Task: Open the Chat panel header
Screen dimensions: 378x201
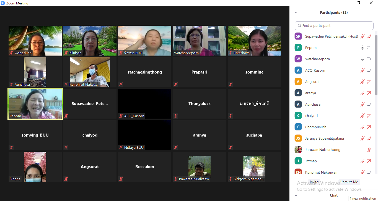Action: pyautogui.click(x=333, y=195)
